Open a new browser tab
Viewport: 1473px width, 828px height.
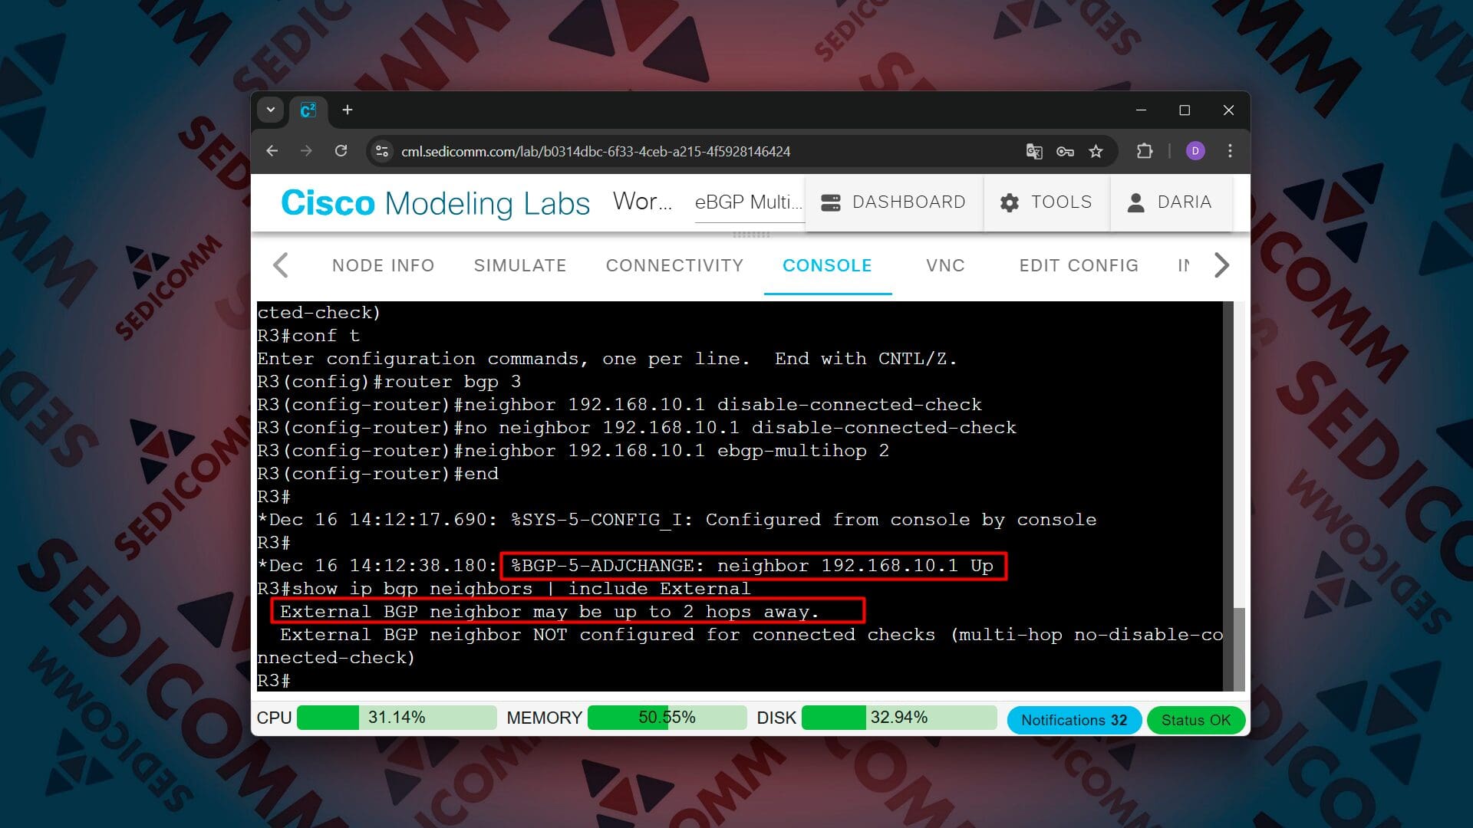click(x=348, y=110)
